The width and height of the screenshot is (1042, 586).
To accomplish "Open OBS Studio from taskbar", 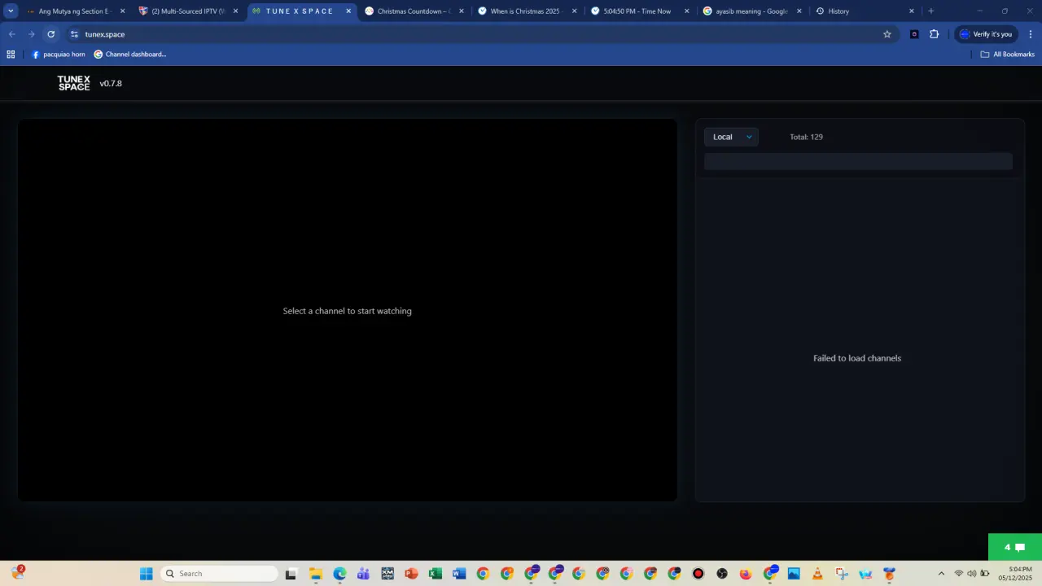I will pos(722,574).
